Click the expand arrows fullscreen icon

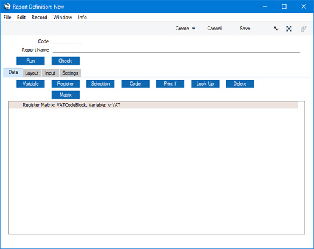pos(289,29)
